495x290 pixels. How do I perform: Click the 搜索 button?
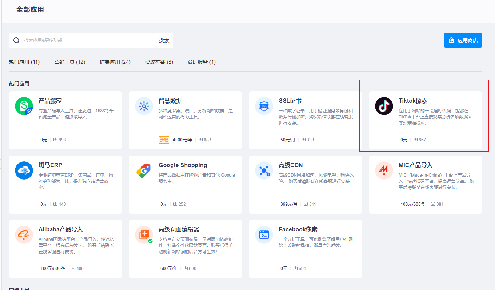point(164,40)
